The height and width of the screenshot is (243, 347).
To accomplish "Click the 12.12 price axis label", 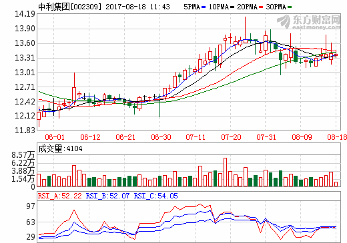I will click(25, 116).
